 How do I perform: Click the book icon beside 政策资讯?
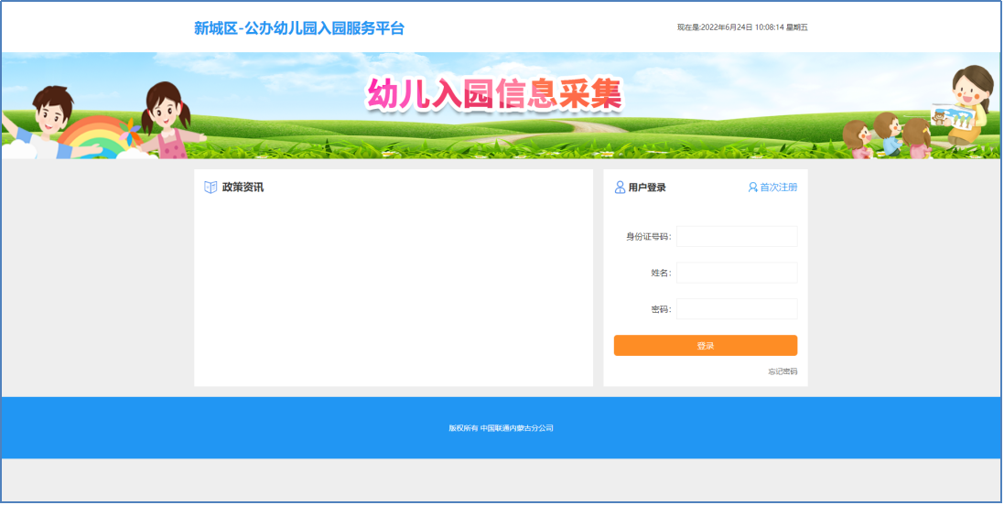pyautogui.click(x=211, y=188)
